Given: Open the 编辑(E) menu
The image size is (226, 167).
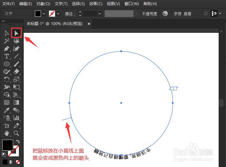Looking at the screenshot, I should (26, 4).
